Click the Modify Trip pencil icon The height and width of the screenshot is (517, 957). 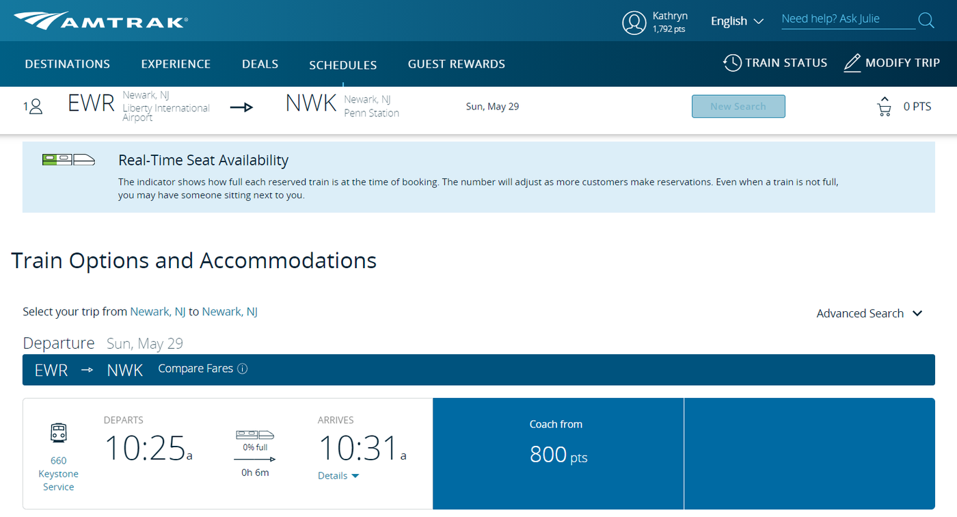[852, 63]
